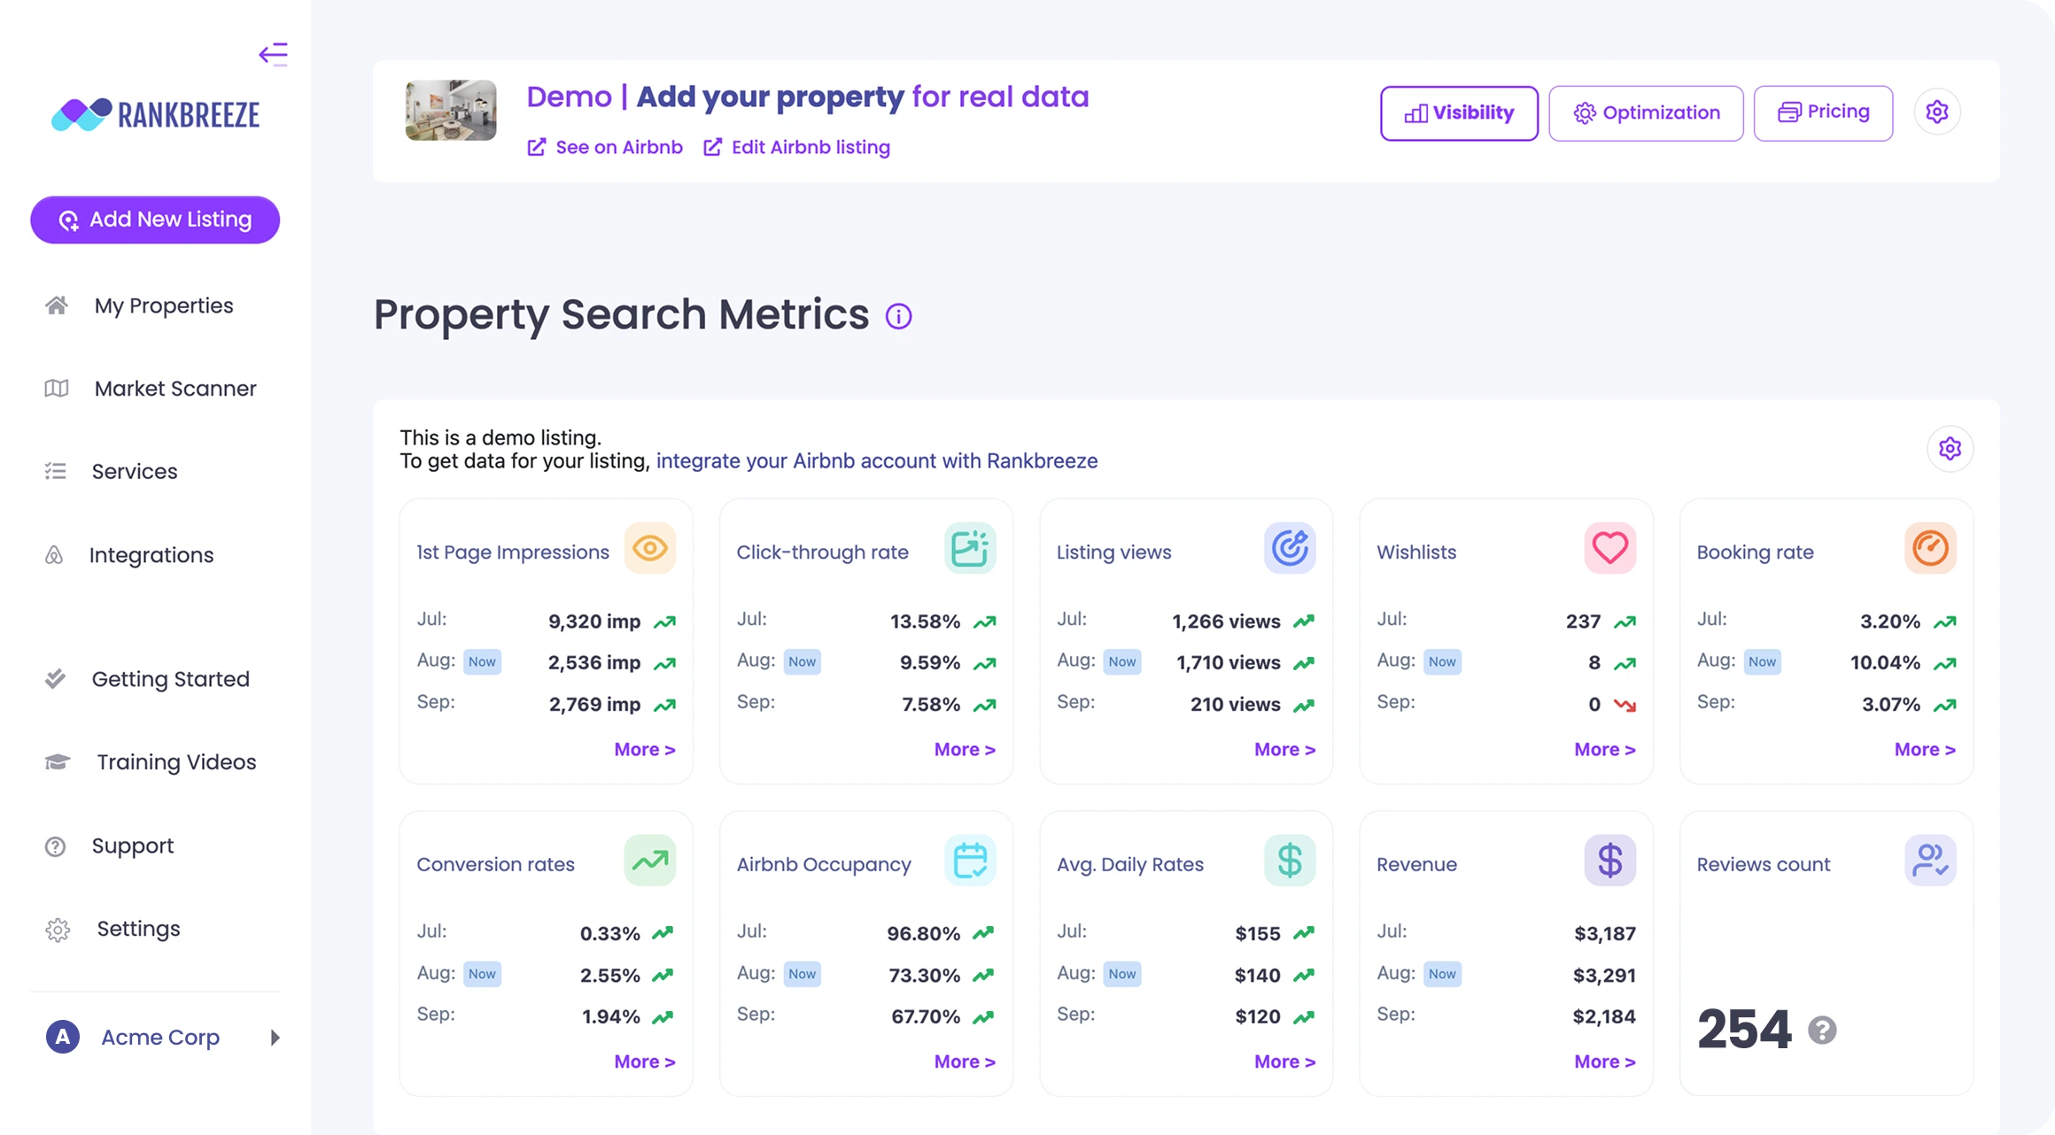Image resolution: width=2055 pixels, height=1135 pixels.
Task: Click More under Click-through rate
Action: [x=965, y=750]
